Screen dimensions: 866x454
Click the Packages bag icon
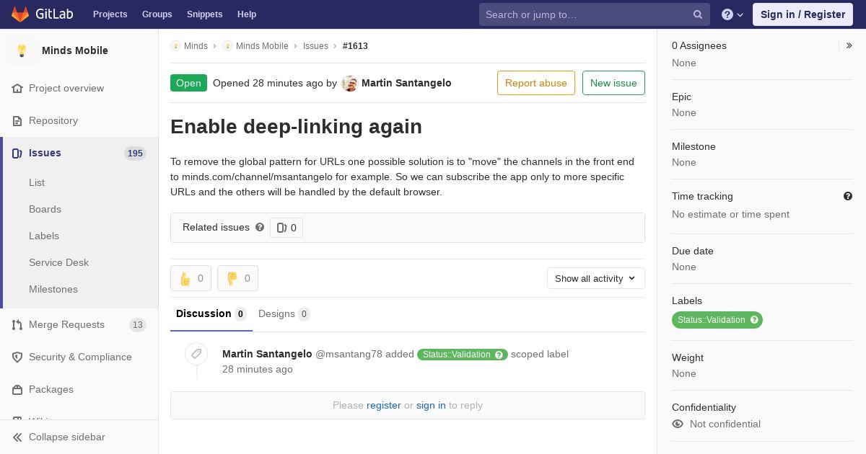tap(17, 389)
